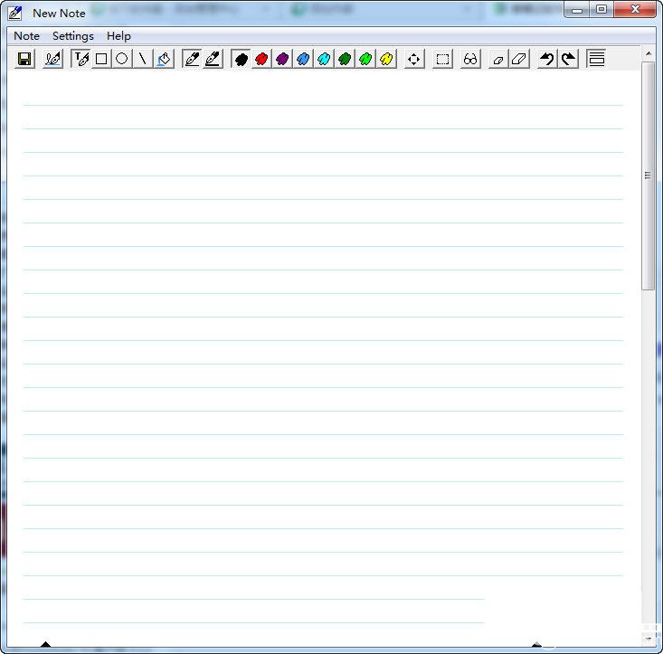Maximize the New Note window
The image size is (663, 654).
pos(601,9)
